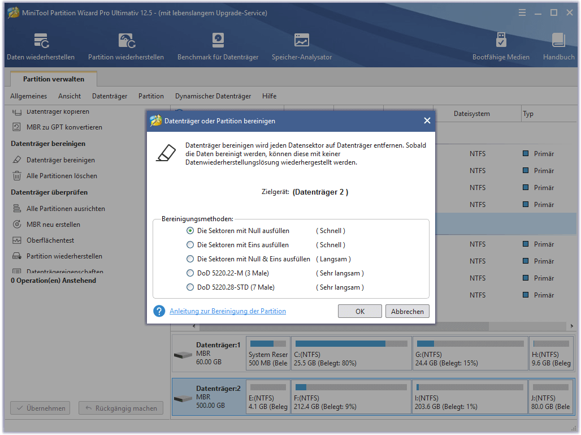The height and width of the screenshot is (435, 581).
Task: Open the hamburger menu in title bar
Action: click(x=522, y=13)
